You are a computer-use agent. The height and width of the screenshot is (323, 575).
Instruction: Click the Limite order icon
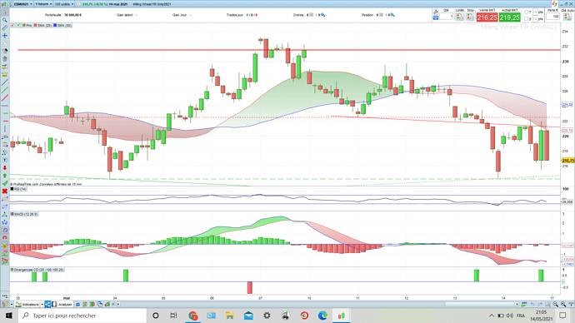point(459,17)
